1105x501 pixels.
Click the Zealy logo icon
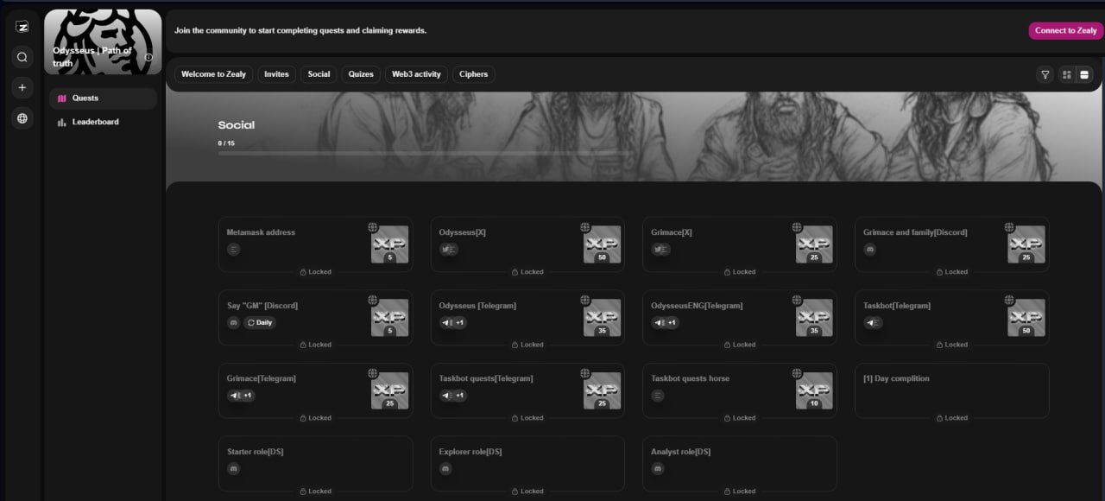pyautogui.click(x=22, y=27)
